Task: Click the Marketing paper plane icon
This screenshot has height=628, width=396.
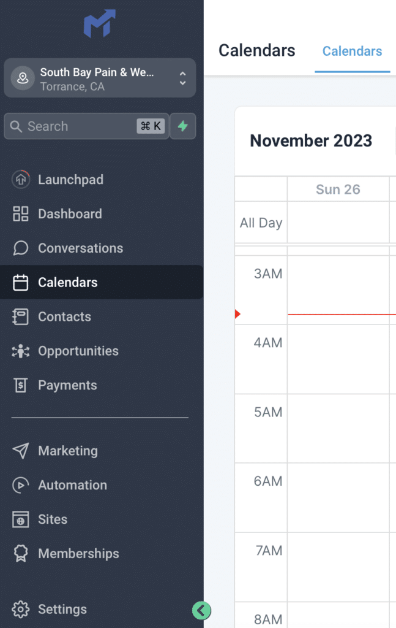Action: 21,451
